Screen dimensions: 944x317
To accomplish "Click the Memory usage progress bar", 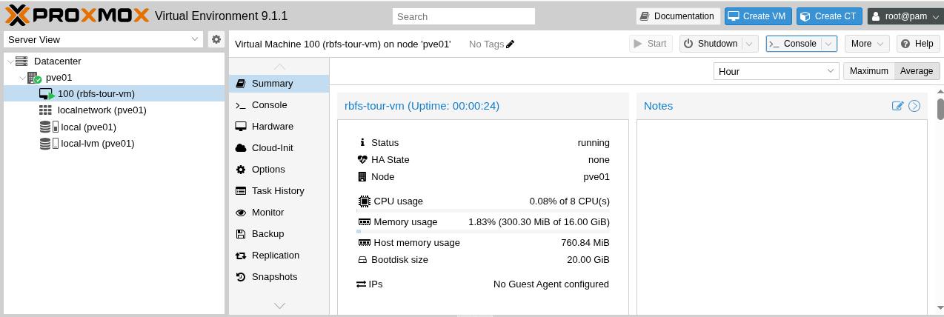I will 483,231.
